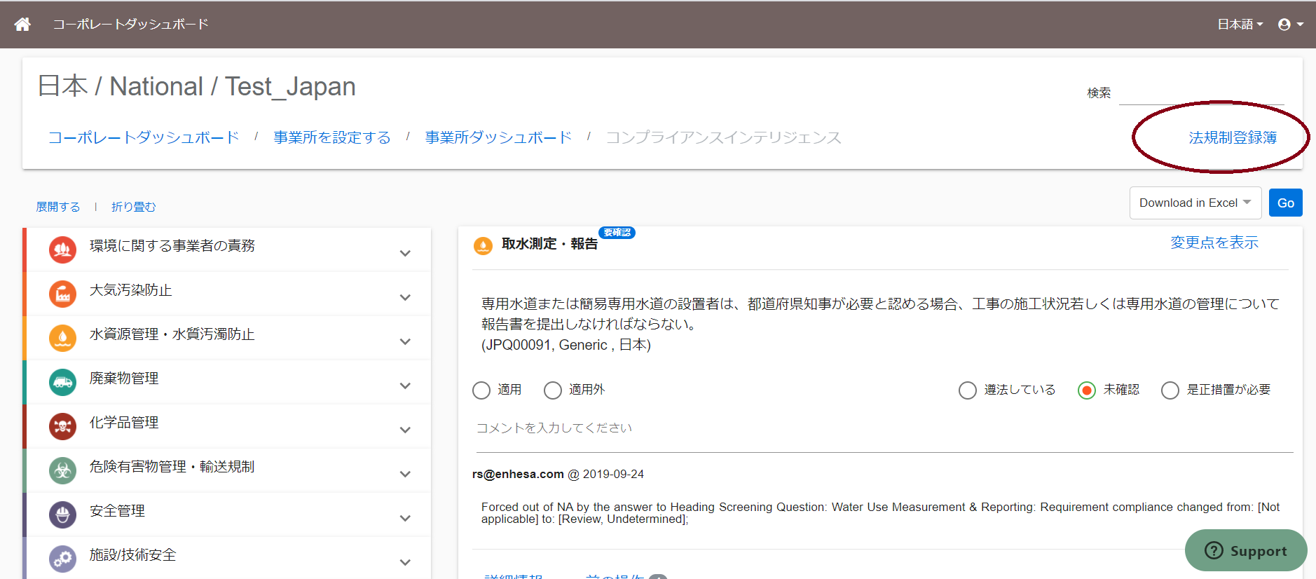Click the comment input field
Image resolution: width=1316 pixels, height=579 pixels.
[x=882, y=428]
